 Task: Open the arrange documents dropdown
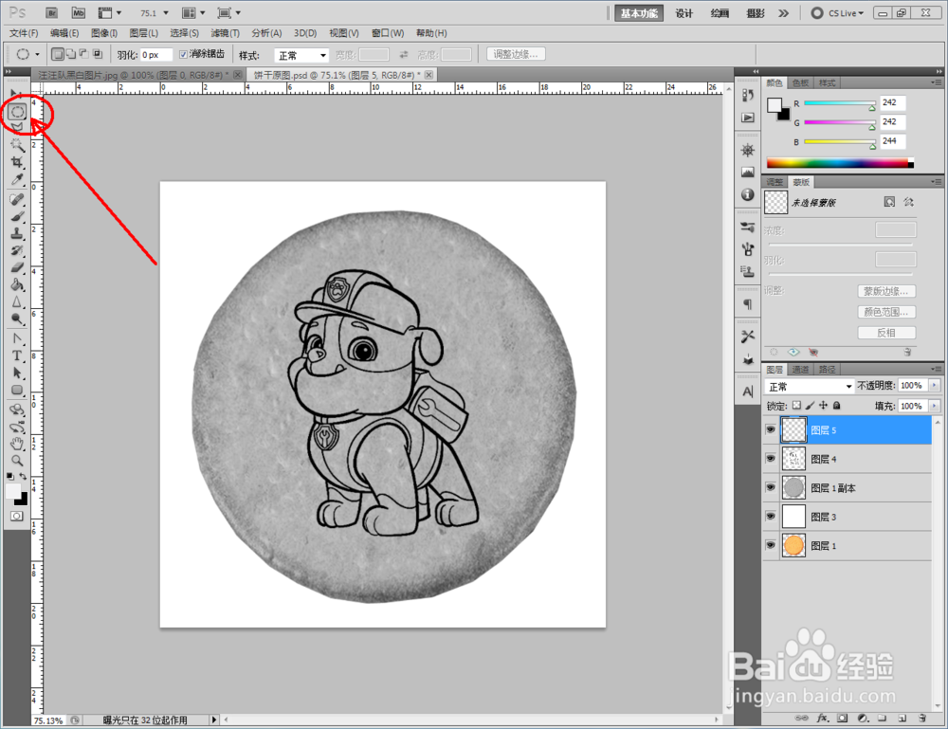tap(194, 12)
